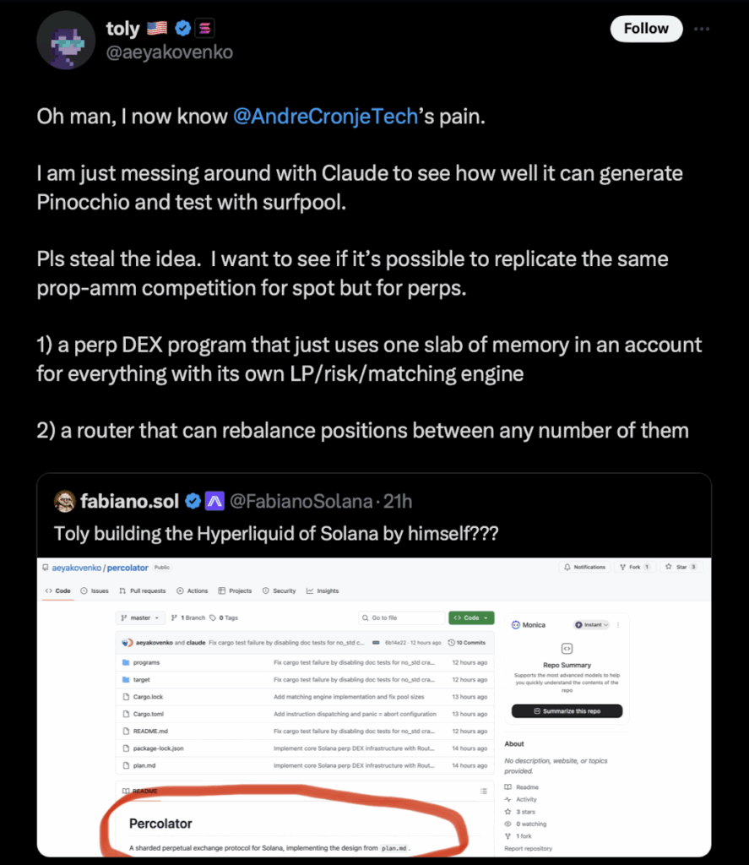The image size is (749, 865).
Task: Click toly's blue verified badge
Action: point(182,29)
